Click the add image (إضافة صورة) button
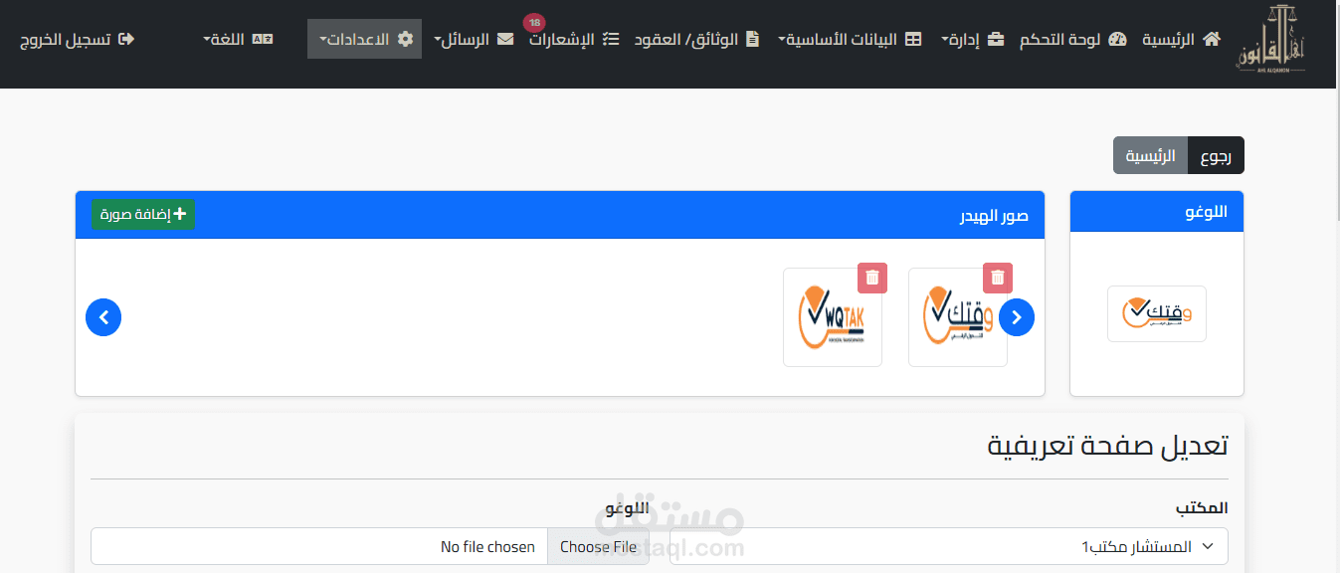 (x=143, y=214)
